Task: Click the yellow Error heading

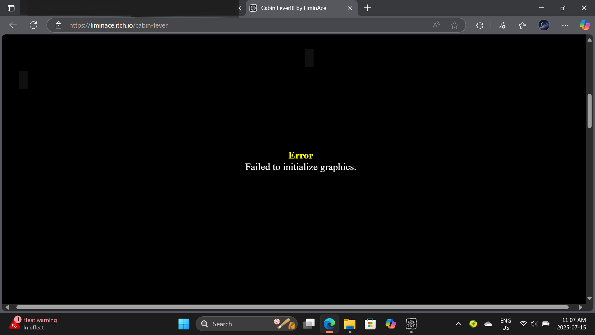Action: 301,155
